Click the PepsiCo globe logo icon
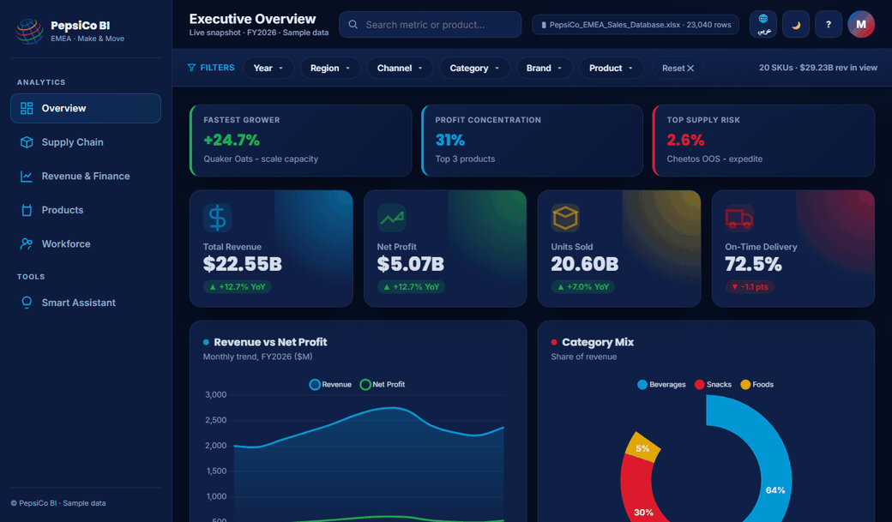Viewport: 892px width, 522px height. coord(29,31)
